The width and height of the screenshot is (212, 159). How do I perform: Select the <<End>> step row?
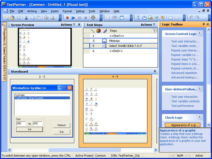point(121,51)
